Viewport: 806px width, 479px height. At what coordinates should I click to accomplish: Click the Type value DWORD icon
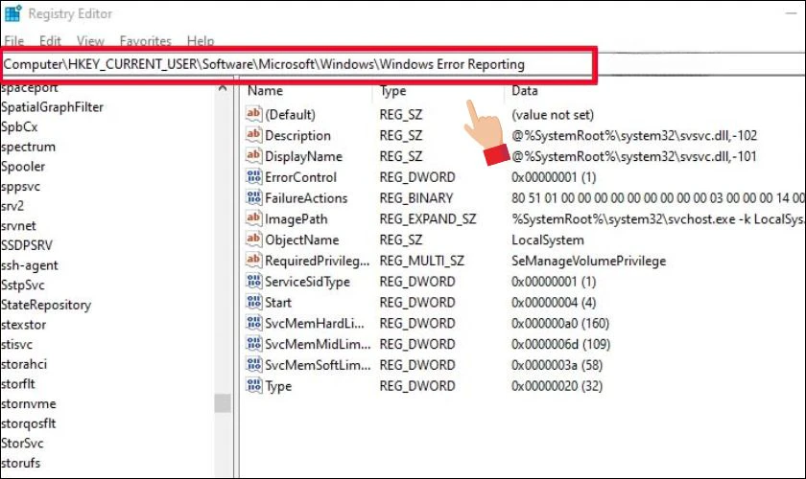tap(254, 385)
